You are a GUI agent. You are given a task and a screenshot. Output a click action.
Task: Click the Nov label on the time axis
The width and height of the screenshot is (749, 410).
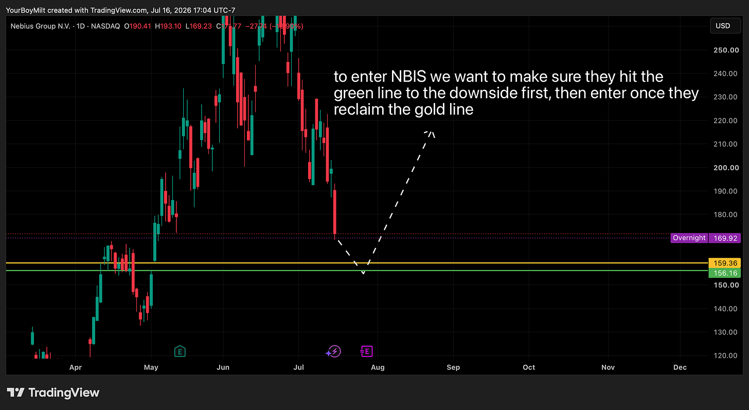tap(608, 367)
